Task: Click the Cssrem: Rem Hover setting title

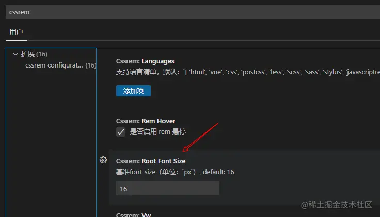Action: tap(146, 121)
